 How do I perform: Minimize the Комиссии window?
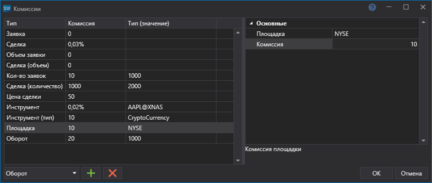[389, 7]
